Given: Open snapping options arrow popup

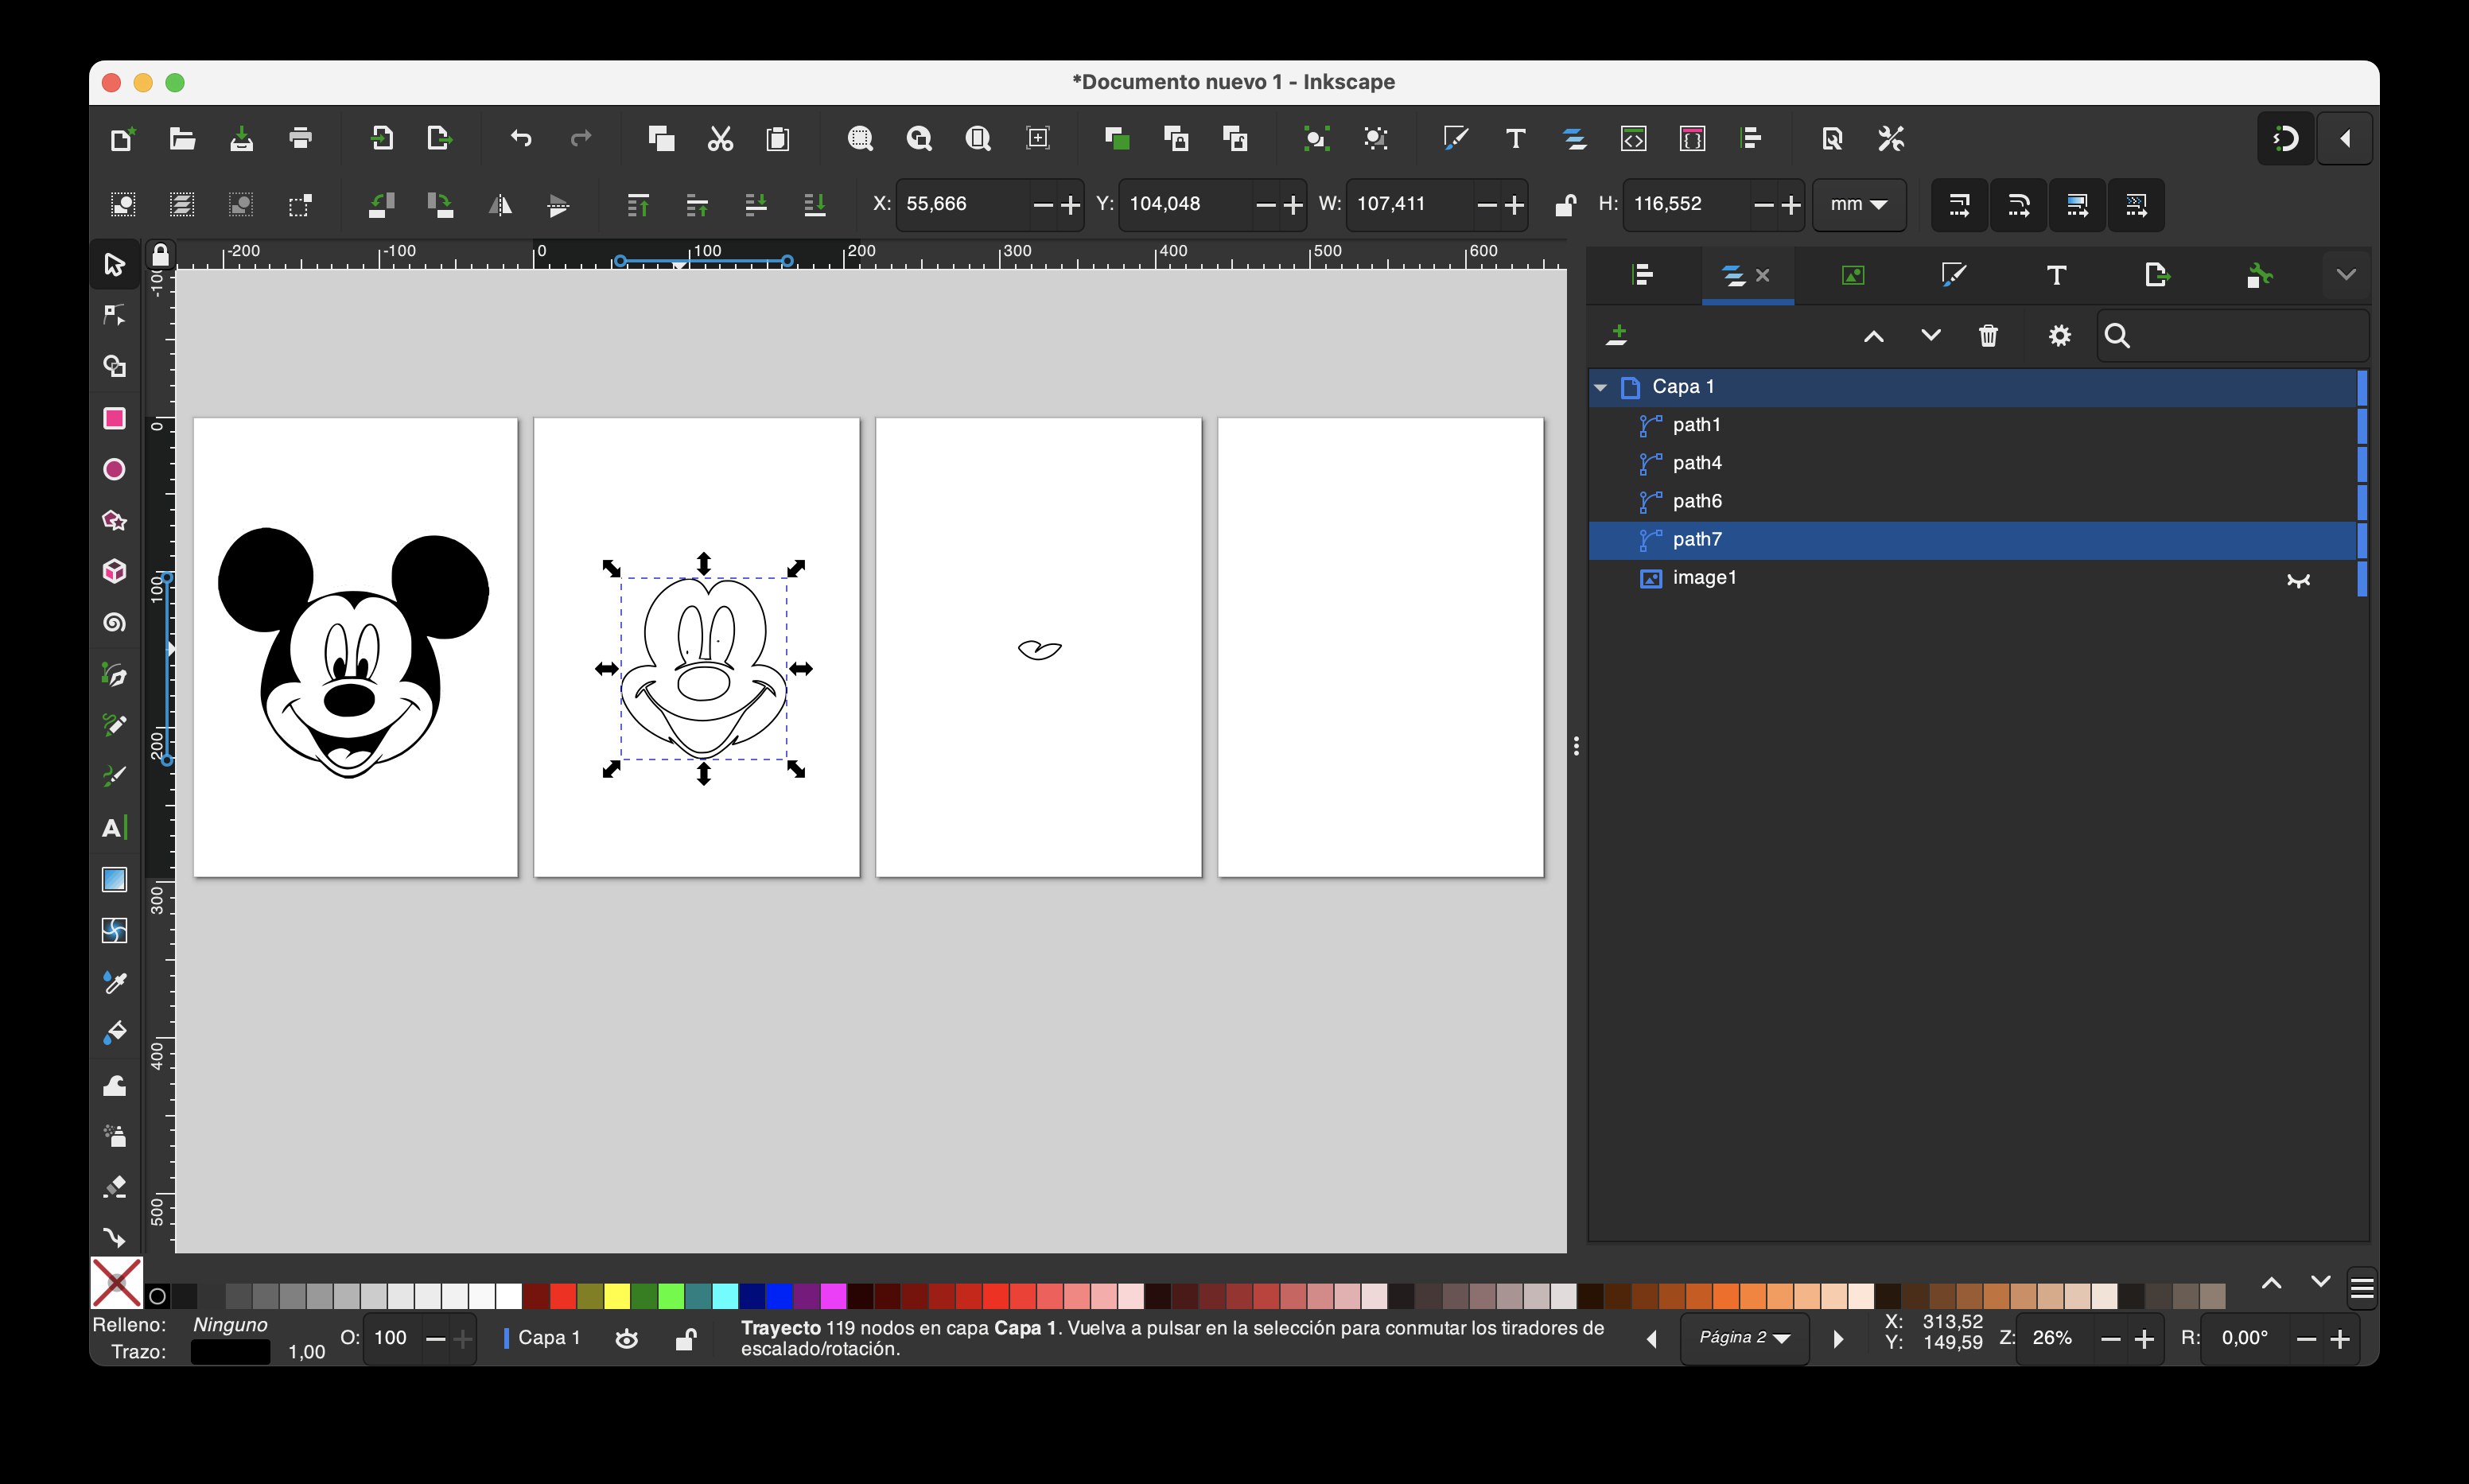Looking at the screenshot, I should 2345,138.
